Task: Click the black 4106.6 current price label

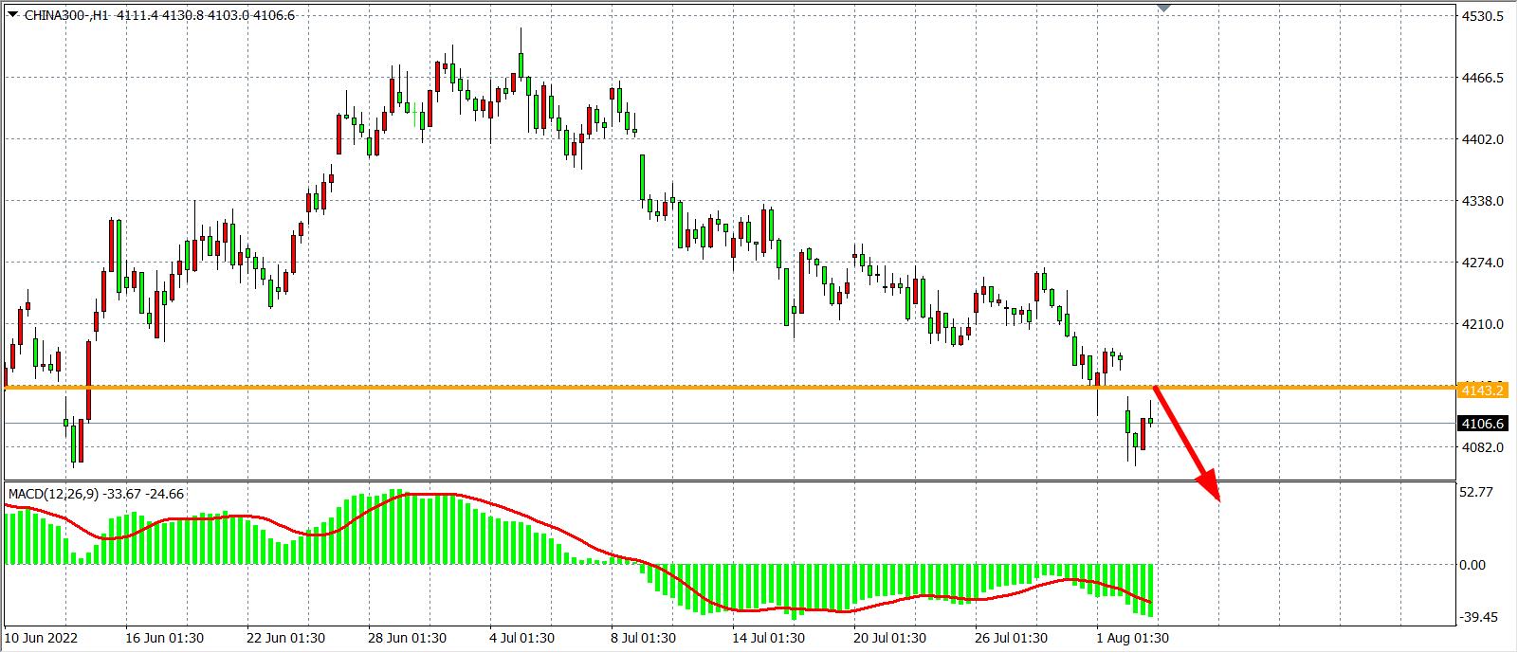Action: (1482, 424)
